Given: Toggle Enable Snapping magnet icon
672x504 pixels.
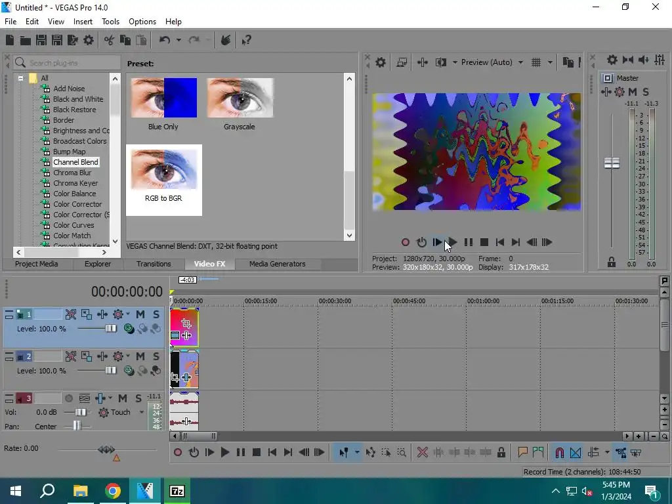Looking at the screenshot, I should (559, 452).
